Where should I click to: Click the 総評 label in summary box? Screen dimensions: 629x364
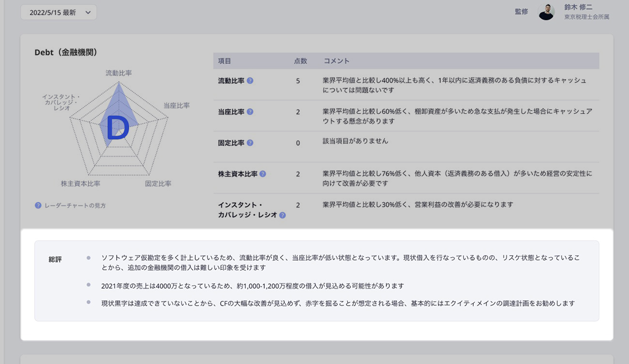pos(55,259)
